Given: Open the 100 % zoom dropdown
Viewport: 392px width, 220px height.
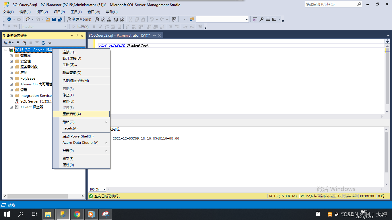Looking at the screenshot, I should click(104, 189).
